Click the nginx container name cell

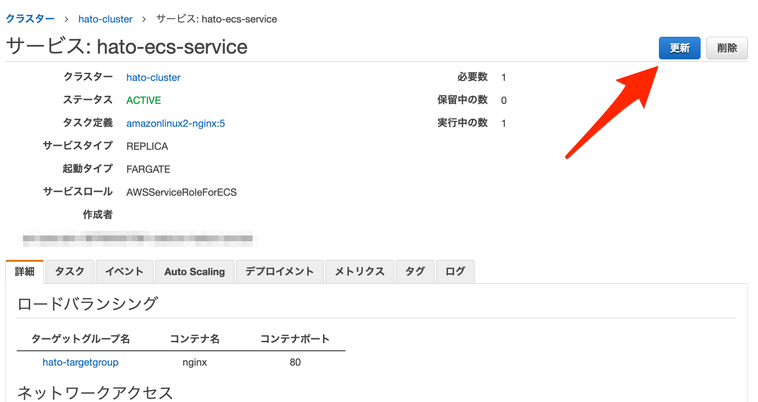tap(195, 362)
